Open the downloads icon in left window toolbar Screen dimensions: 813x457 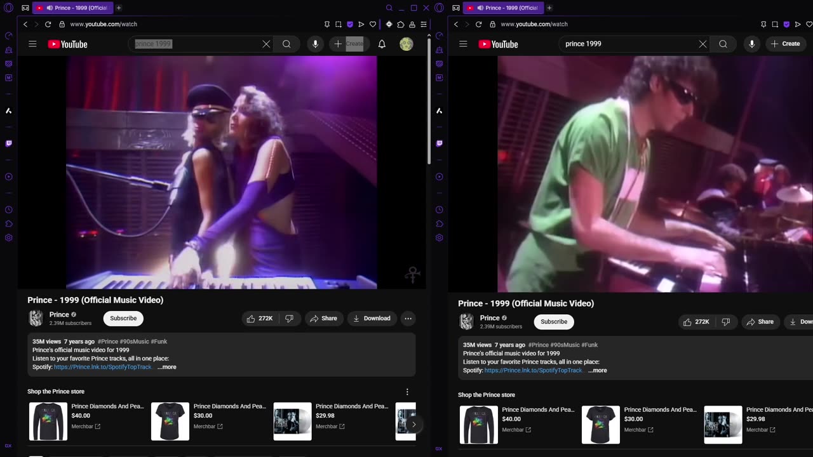[x=412, y=24]
